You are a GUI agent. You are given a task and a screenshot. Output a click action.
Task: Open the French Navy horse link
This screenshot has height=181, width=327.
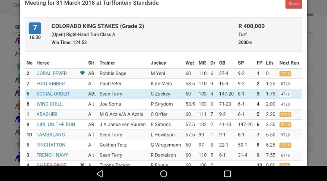coord(52,155)
